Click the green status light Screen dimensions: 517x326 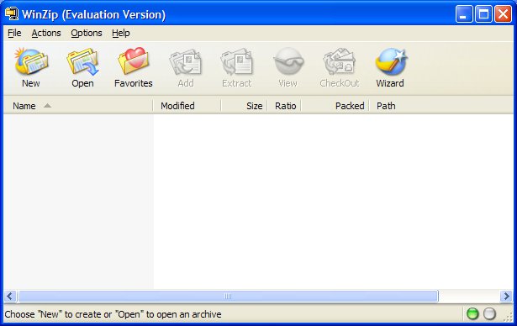tap(472, 313)
